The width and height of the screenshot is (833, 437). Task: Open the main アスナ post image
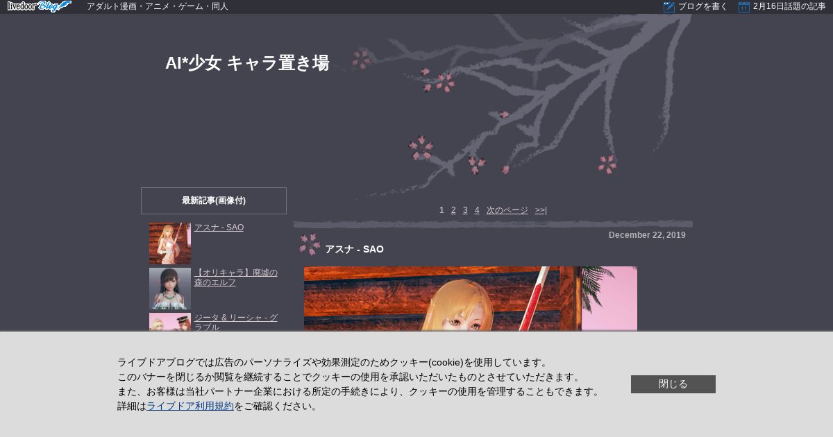click(471, 299)
